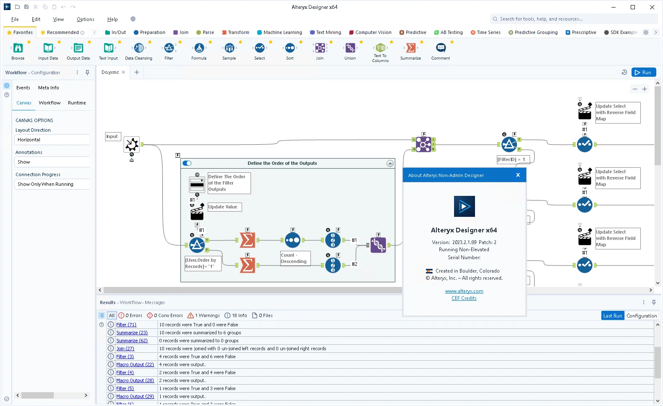Toggle the Define the Order container switch
This screenshot has height=406, width=663.
click(x=187, y=163)
